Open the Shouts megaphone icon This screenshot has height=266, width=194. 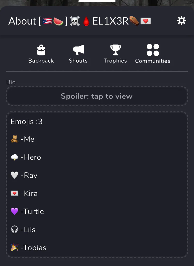[78, 50]
